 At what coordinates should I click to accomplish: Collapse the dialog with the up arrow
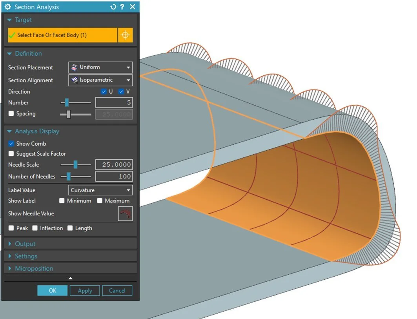point(71,278)
